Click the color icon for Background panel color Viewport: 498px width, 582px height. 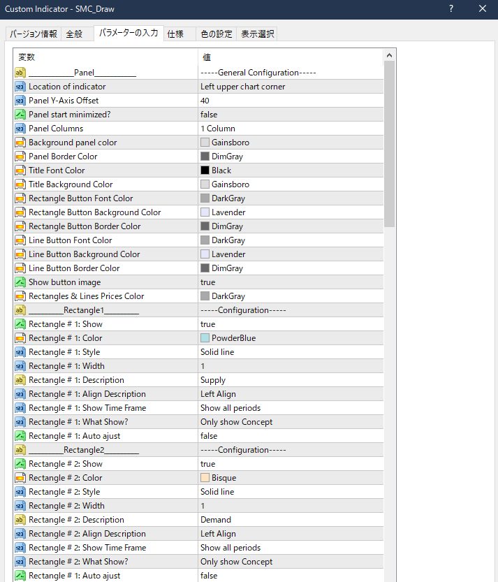click(20, 143)
